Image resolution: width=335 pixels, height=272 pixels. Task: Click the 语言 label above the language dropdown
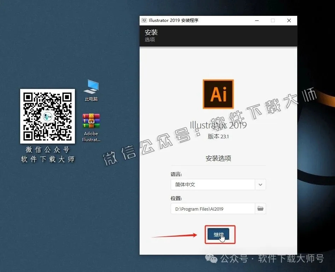click(176, 174)
